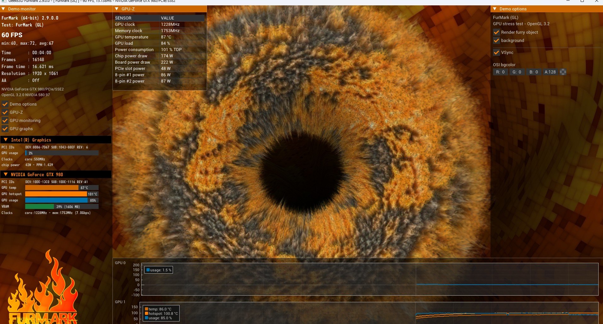Click the 101 % TDP value
This screenshot has width=603, height=324.
point(171,49)
